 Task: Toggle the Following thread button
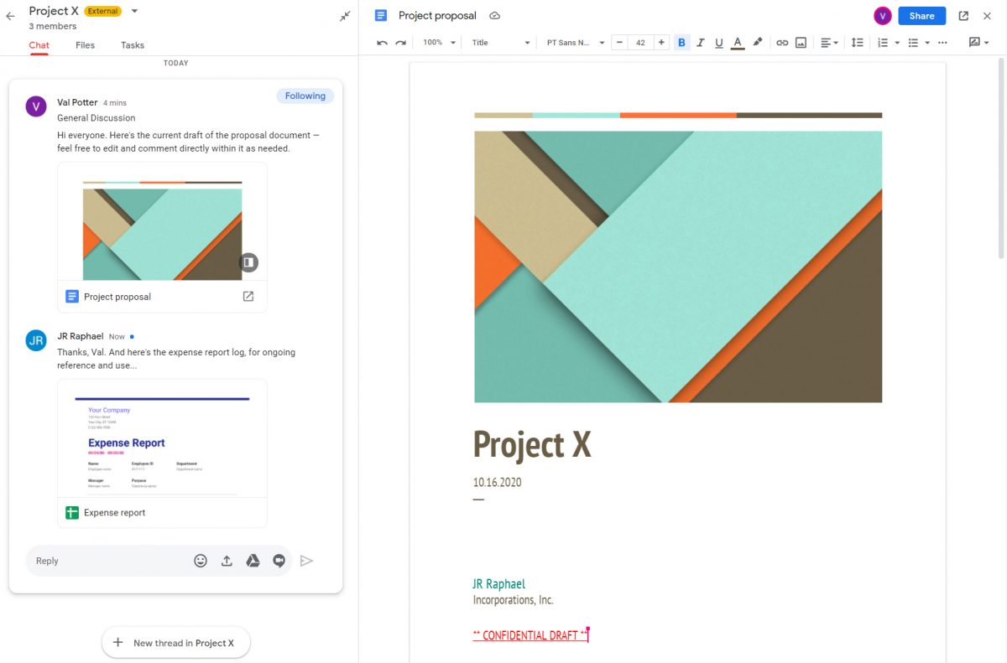click(x=305, y=96)
